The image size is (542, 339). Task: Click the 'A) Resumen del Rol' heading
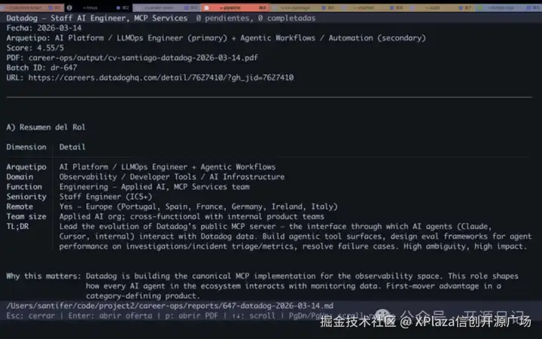[x=46, y=127]
